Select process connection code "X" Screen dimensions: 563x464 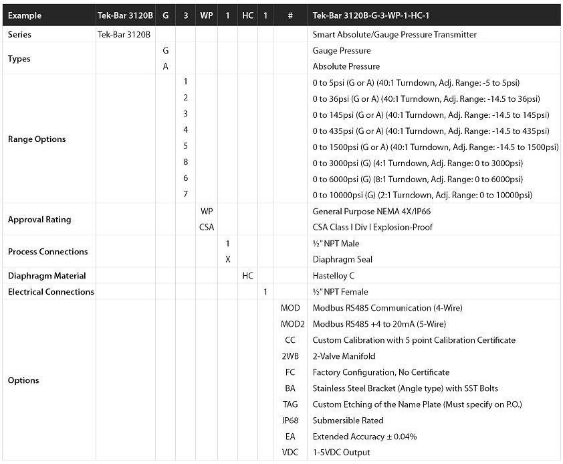(227, 260)
